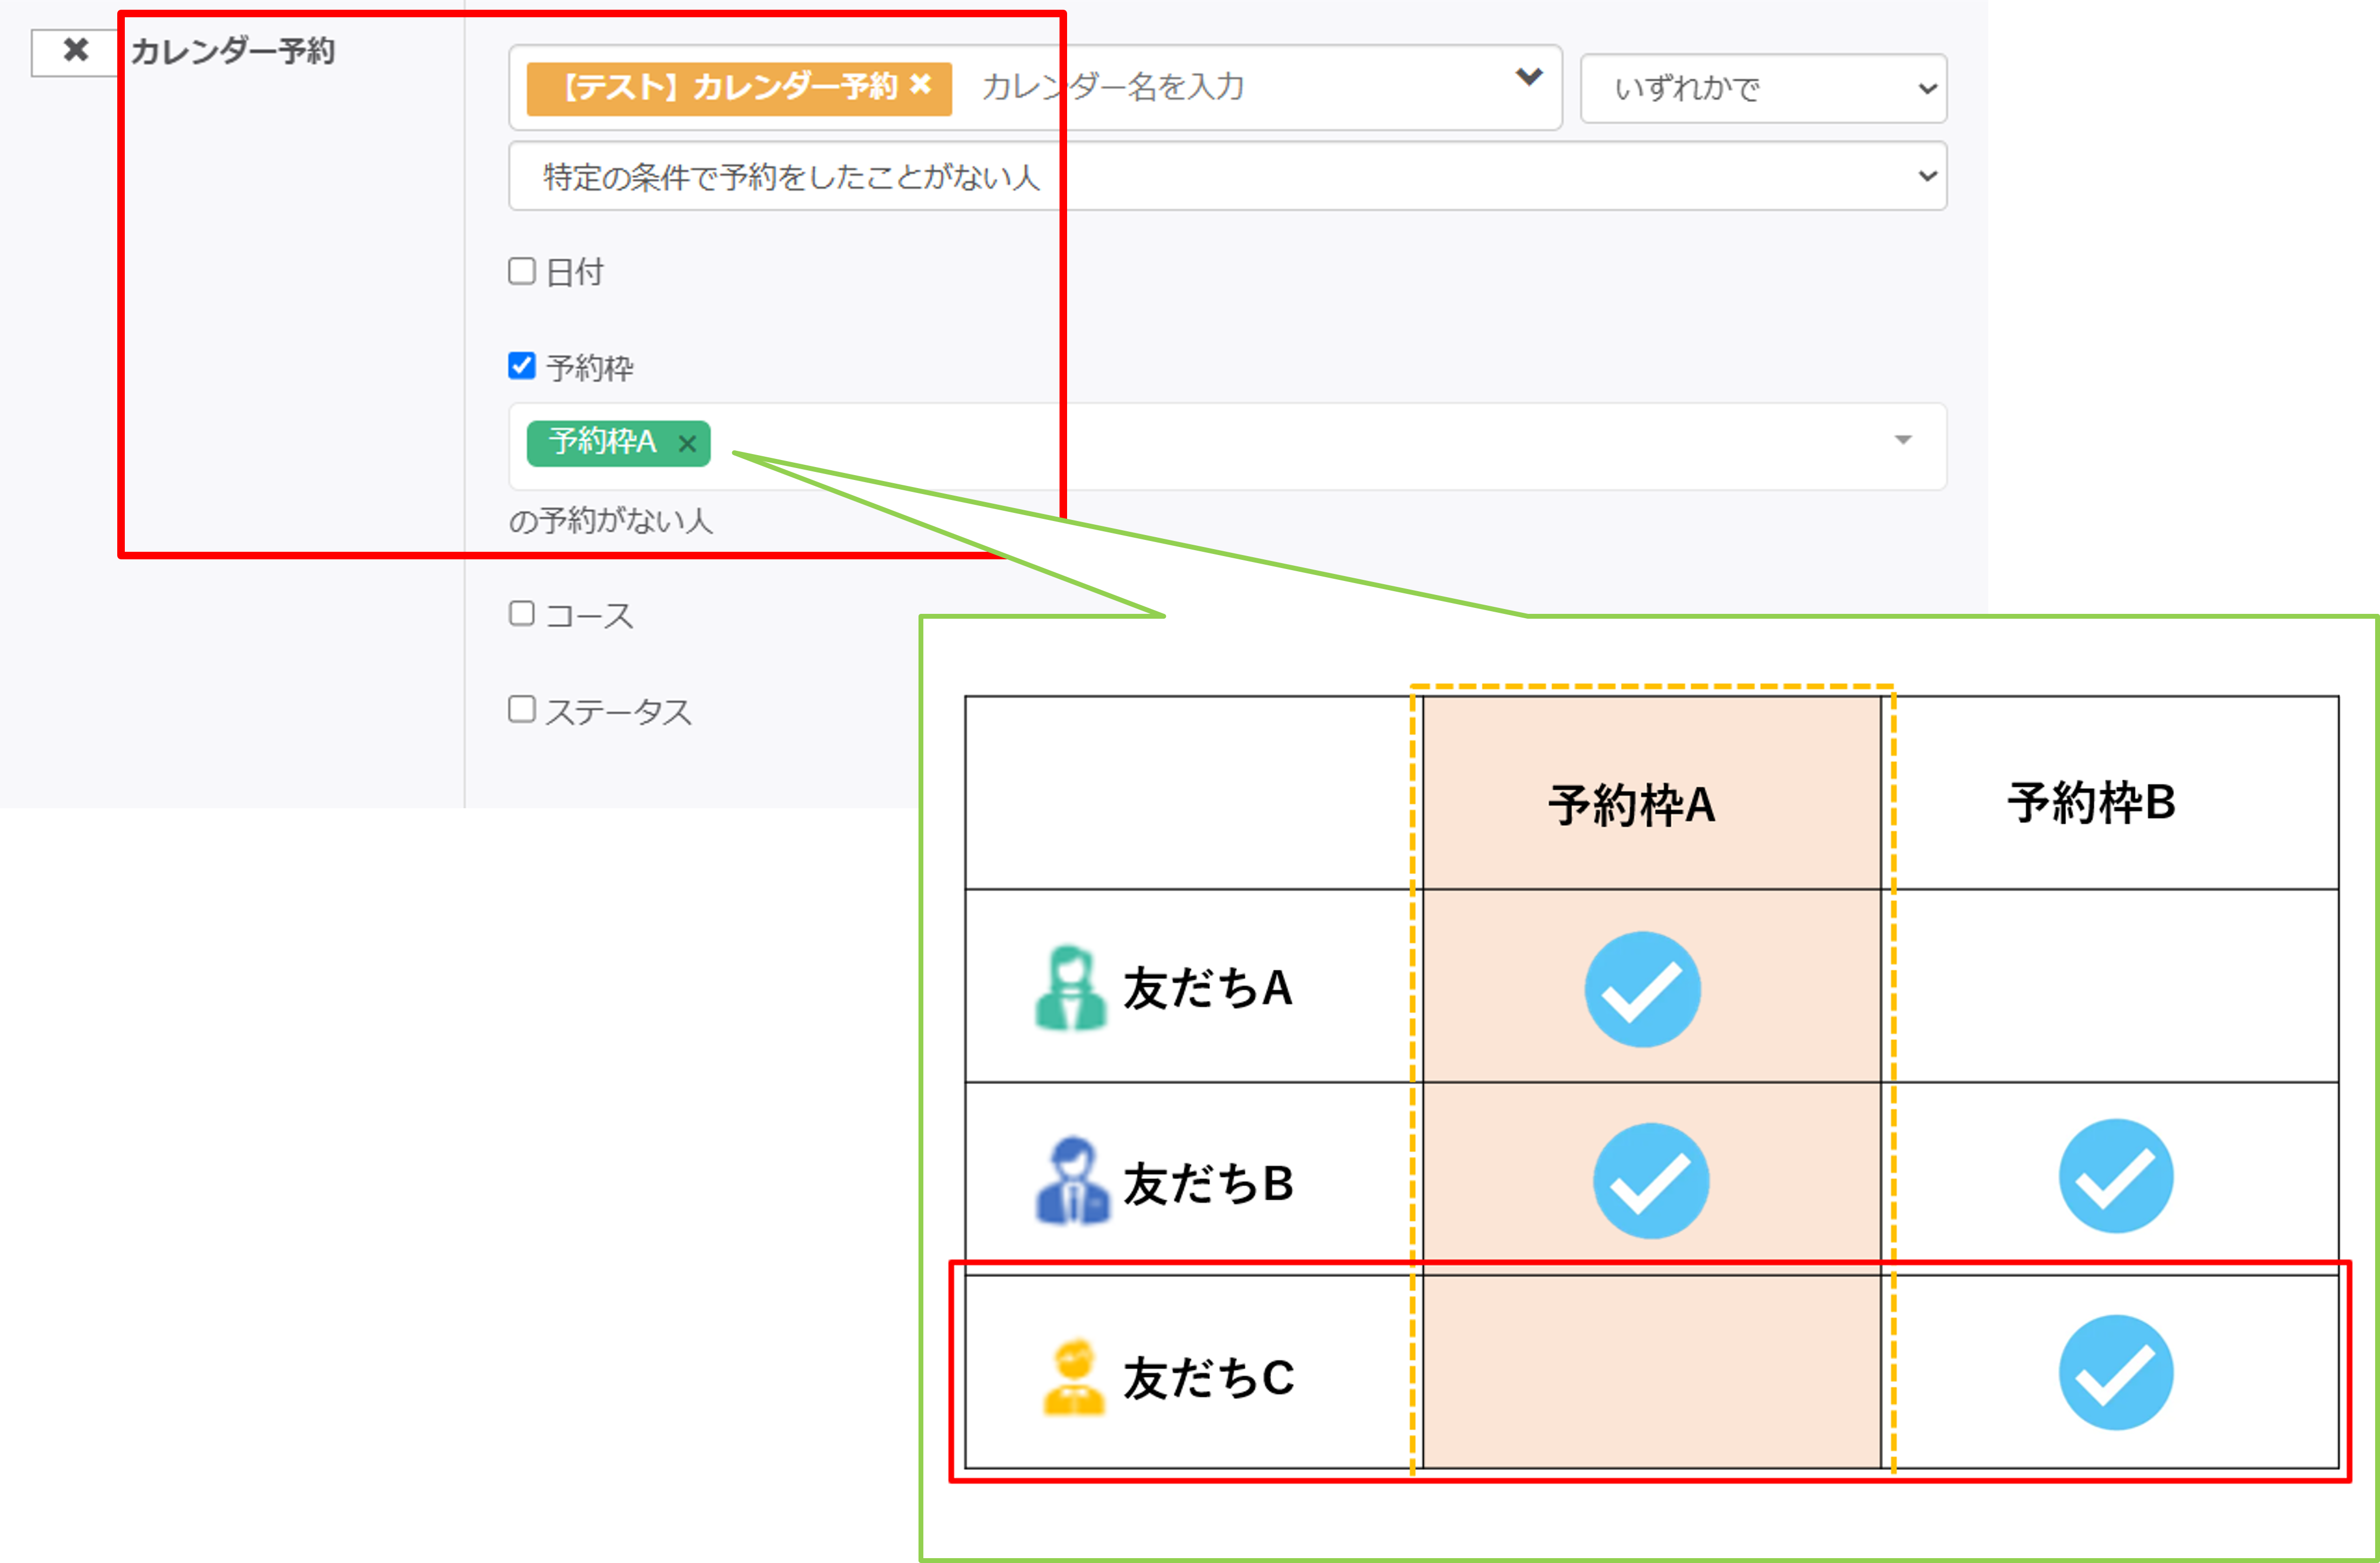Enable the ステータス checkbox
Image resolution: width=2380 pixels, height=1563 pixels.
coord(522,708)
